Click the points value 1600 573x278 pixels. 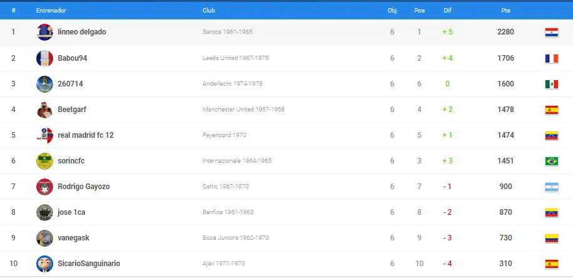(506, 84)
